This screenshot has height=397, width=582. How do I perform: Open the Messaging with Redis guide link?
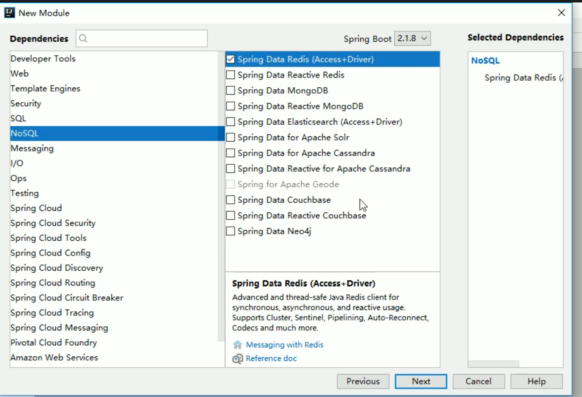(x=284, y=345)
